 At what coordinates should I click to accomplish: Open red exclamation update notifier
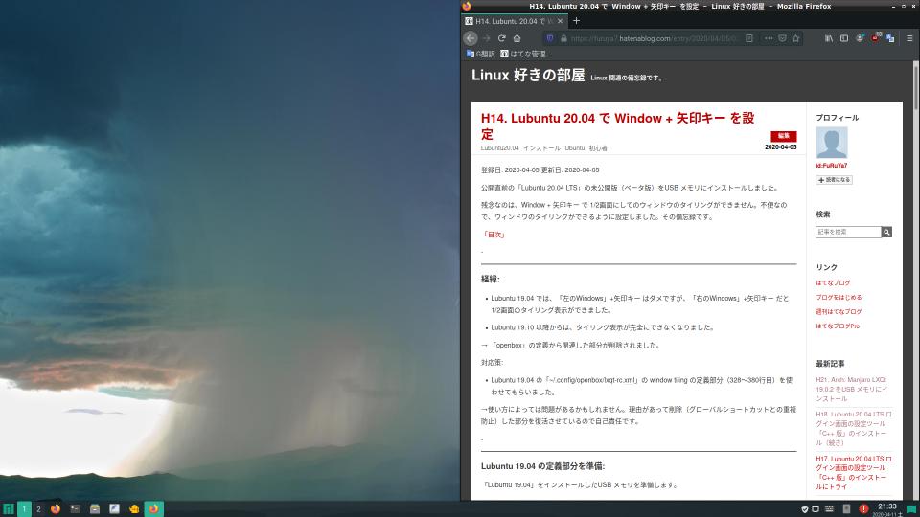(863, 508)
